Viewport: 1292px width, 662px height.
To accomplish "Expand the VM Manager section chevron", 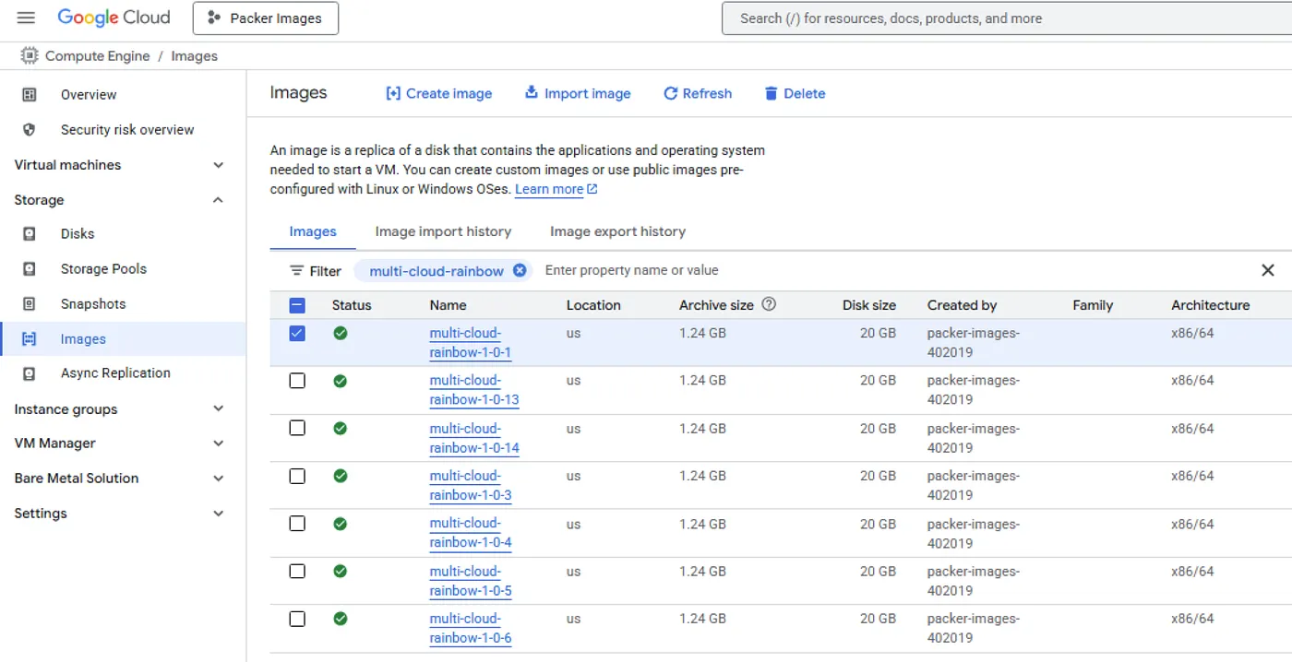I will click(219, 443).
